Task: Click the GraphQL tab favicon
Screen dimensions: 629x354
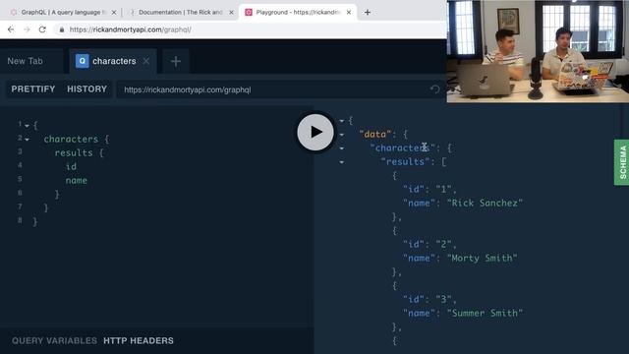Action: click(14, 13)
